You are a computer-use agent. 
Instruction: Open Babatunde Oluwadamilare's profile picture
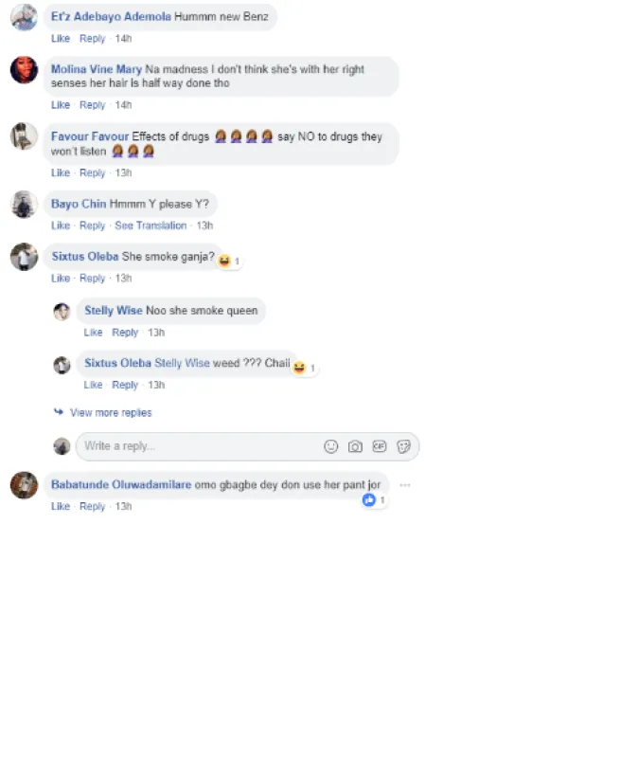(x=24, y=485)
